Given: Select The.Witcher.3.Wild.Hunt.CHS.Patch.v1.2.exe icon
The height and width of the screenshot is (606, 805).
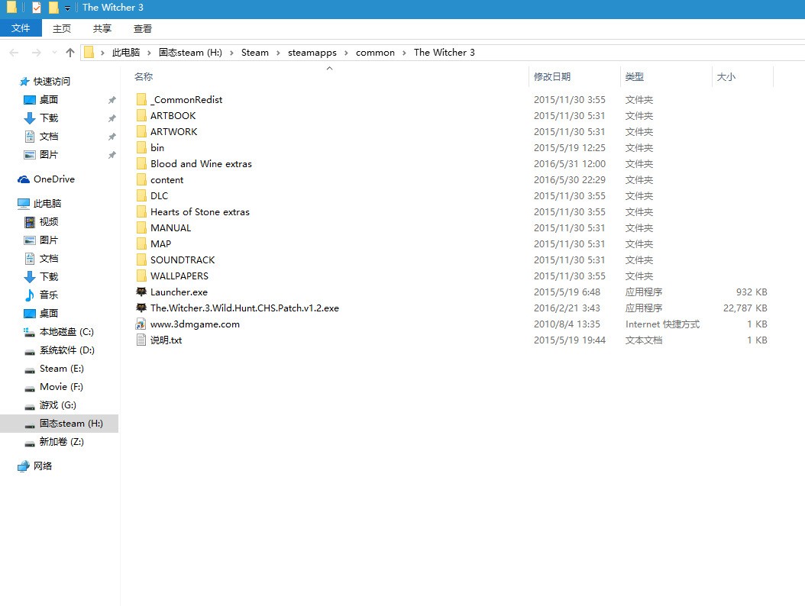Looking at the screenshot, I should click(141, 308).
